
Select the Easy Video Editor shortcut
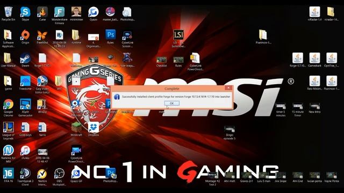coord(42,85)
